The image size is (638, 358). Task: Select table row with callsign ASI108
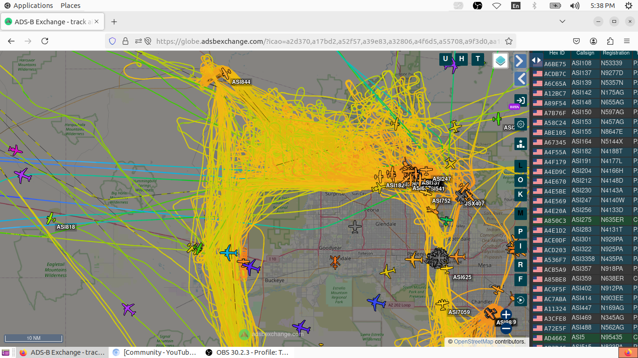tap(584, 63)
